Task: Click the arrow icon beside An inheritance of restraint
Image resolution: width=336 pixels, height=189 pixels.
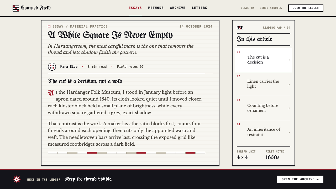Action: 289,132
